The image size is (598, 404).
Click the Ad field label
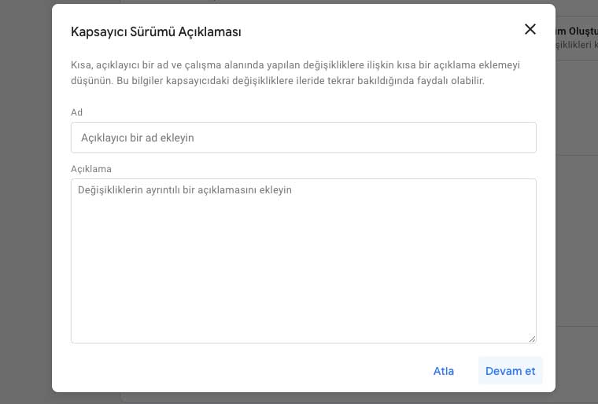[x=76, y=112]
